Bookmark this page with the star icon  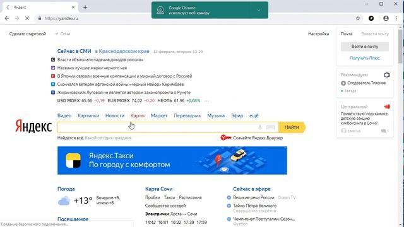pyautogui.click(x=358, y=18)
